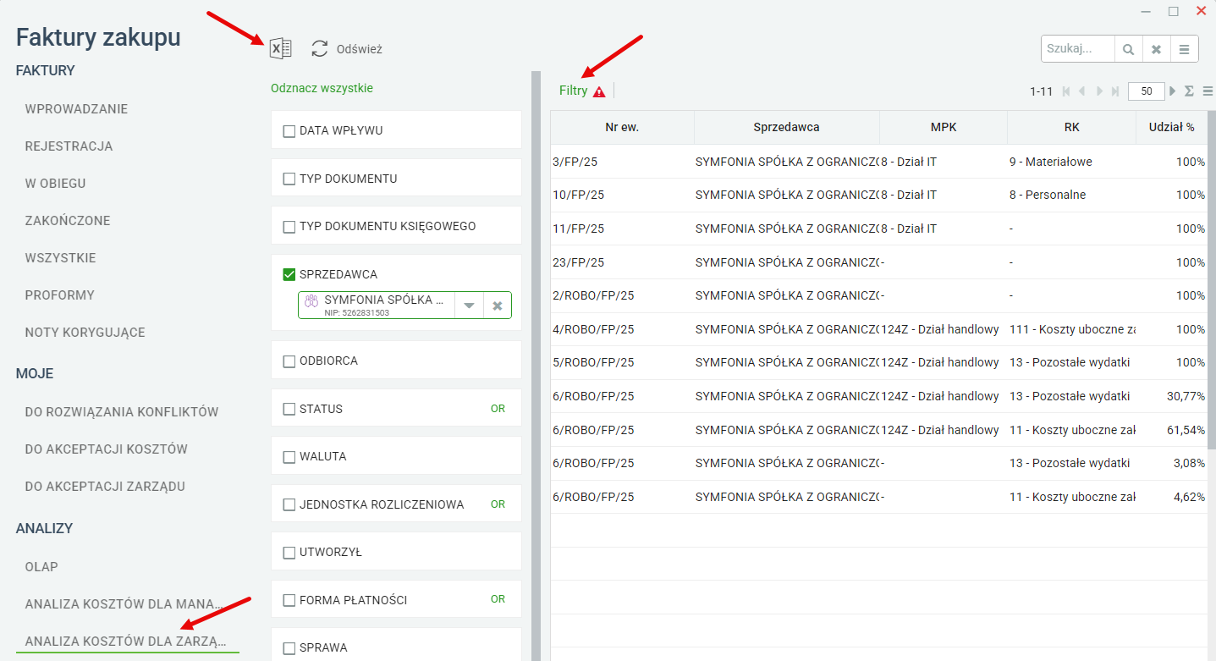Click the filter panel splitter scrollbar
The image size is (1216, 661).
pyautogui.click(x=536, y=366)
